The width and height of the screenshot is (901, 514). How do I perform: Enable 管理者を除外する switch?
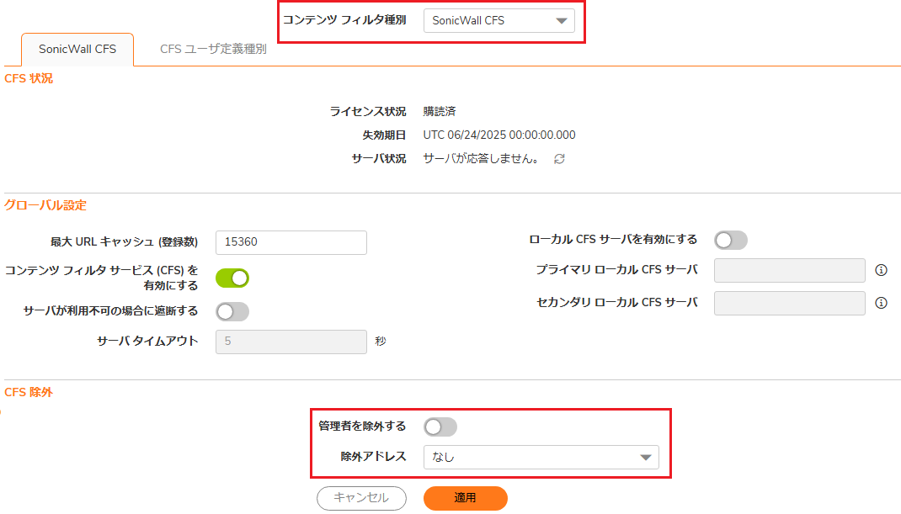(440, 427)
